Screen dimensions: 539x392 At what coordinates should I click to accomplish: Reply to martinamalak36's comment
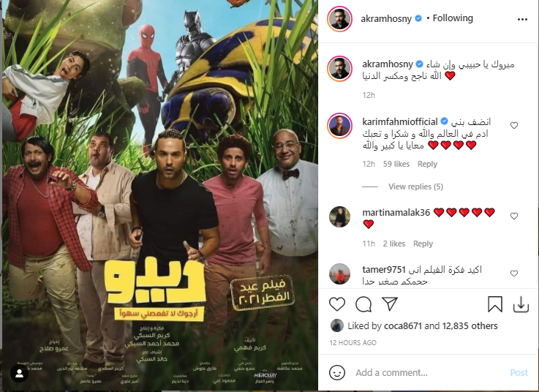(423, 244)
